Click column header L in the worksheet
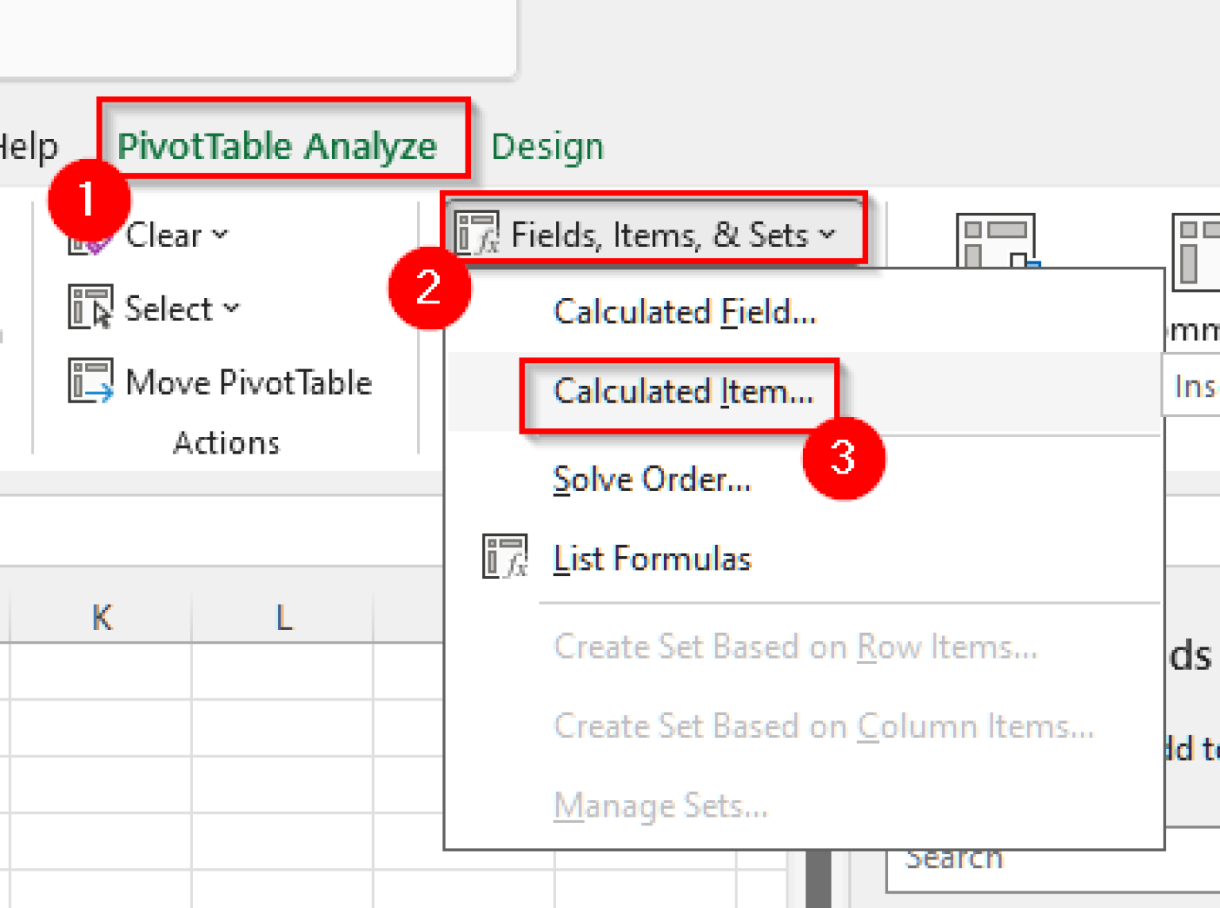1220x908 pixels. click(x=283, y=616)
